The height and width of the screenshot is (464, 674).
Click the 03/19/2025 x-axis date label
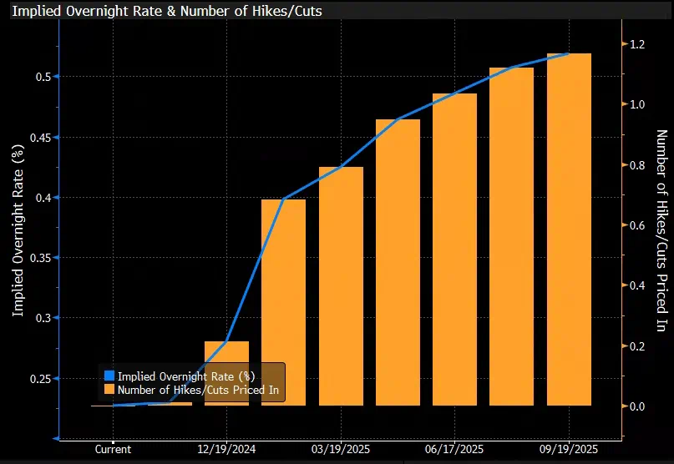click(341, 449)
